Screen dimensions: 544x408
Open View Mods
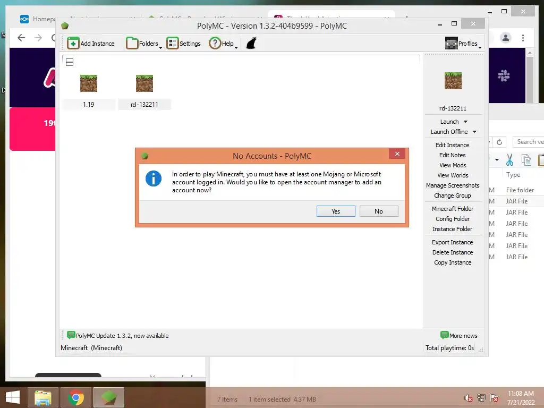[x=453, y=165]
